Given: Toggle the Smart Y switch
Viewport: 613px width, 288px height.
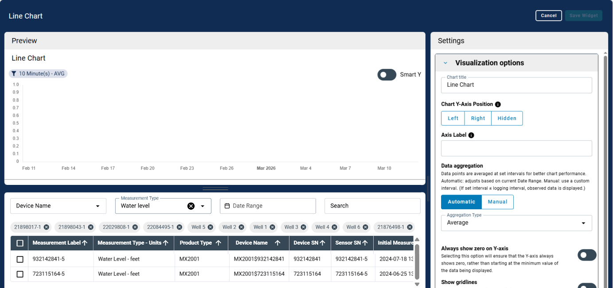Looking at the screenshot, I should pos(387,75).
